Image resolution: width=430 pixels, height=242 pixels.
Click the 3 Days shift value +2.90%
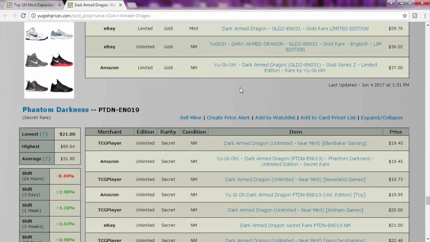[65, 192]
